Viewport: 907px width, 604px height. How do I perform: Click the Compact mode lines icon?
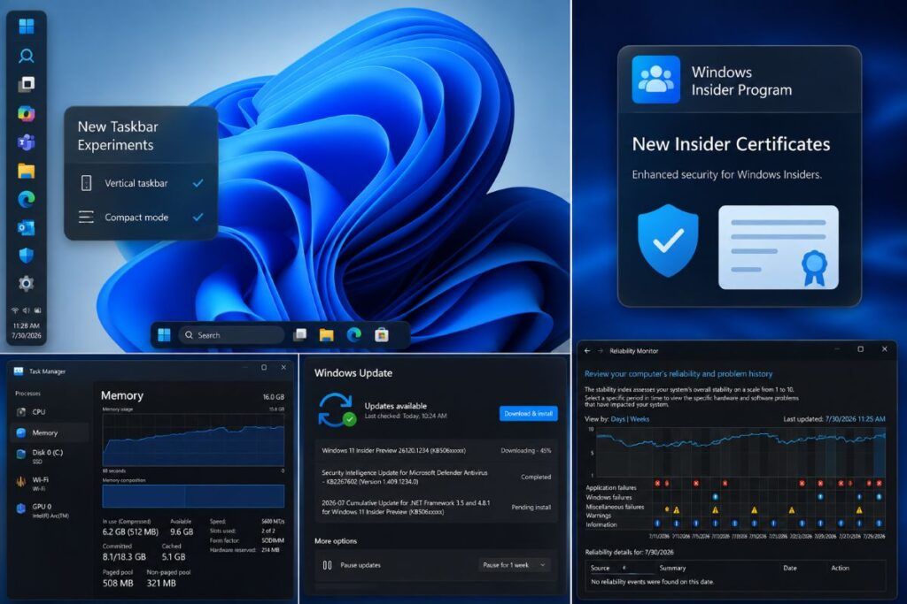pyautogui.click(x=86, y=218)
